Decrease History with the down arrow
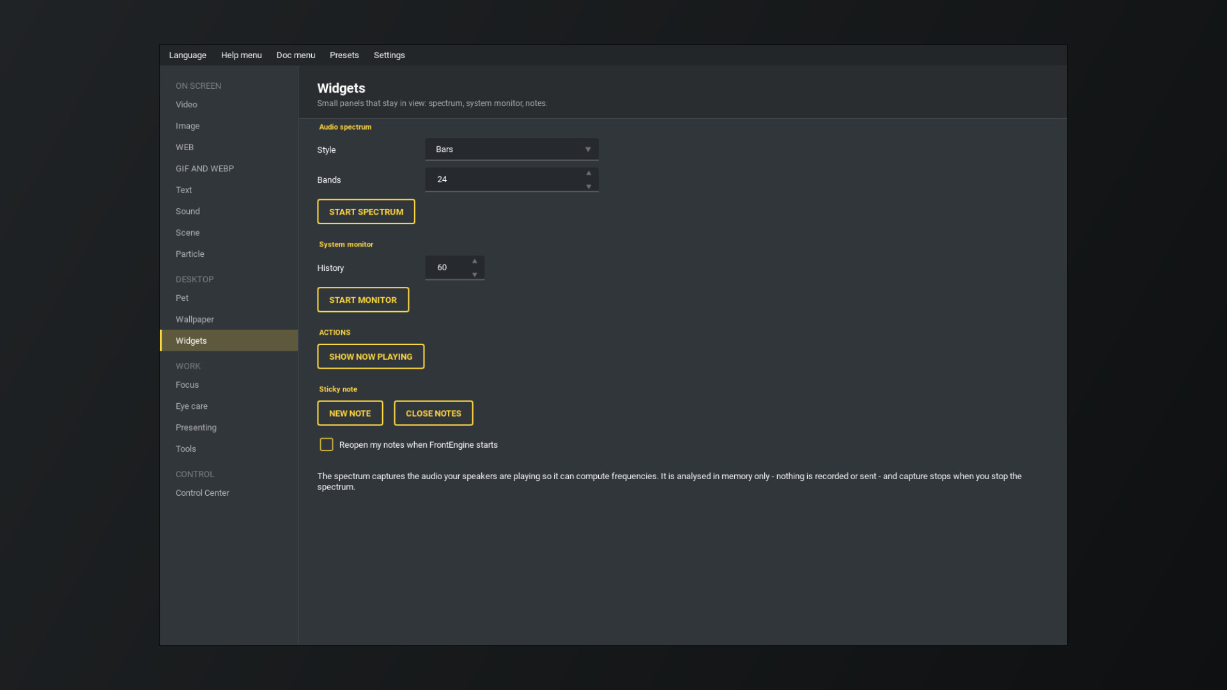Screen dimensions: 1227x690 tap(475, 275)
